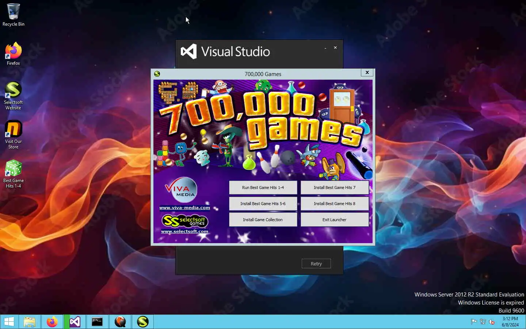Switch to Visual Studio in the taskbar
The image size is (526, 329).
pyautogui.click(x=75, y=322)
